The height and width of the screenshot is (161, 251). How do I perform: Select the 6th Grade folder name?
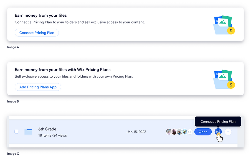click(x=47, y=129)
